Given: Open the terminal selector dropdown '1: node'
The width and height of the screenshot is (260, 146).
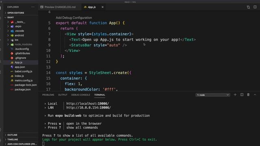Looking at the screenshot, I should point(213,95).
